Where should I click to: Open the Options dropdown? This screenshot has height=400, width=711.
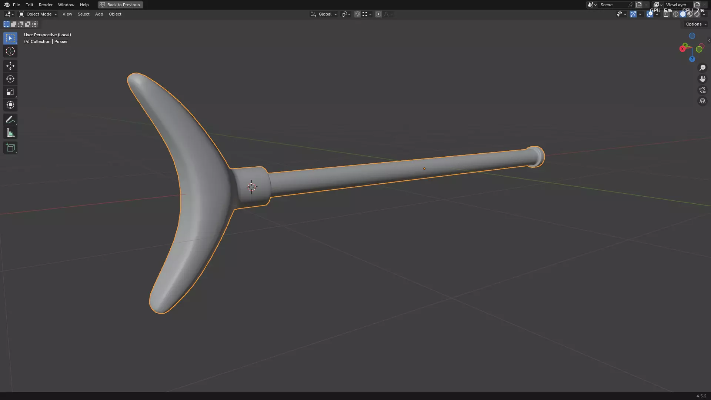pos(696,24)
